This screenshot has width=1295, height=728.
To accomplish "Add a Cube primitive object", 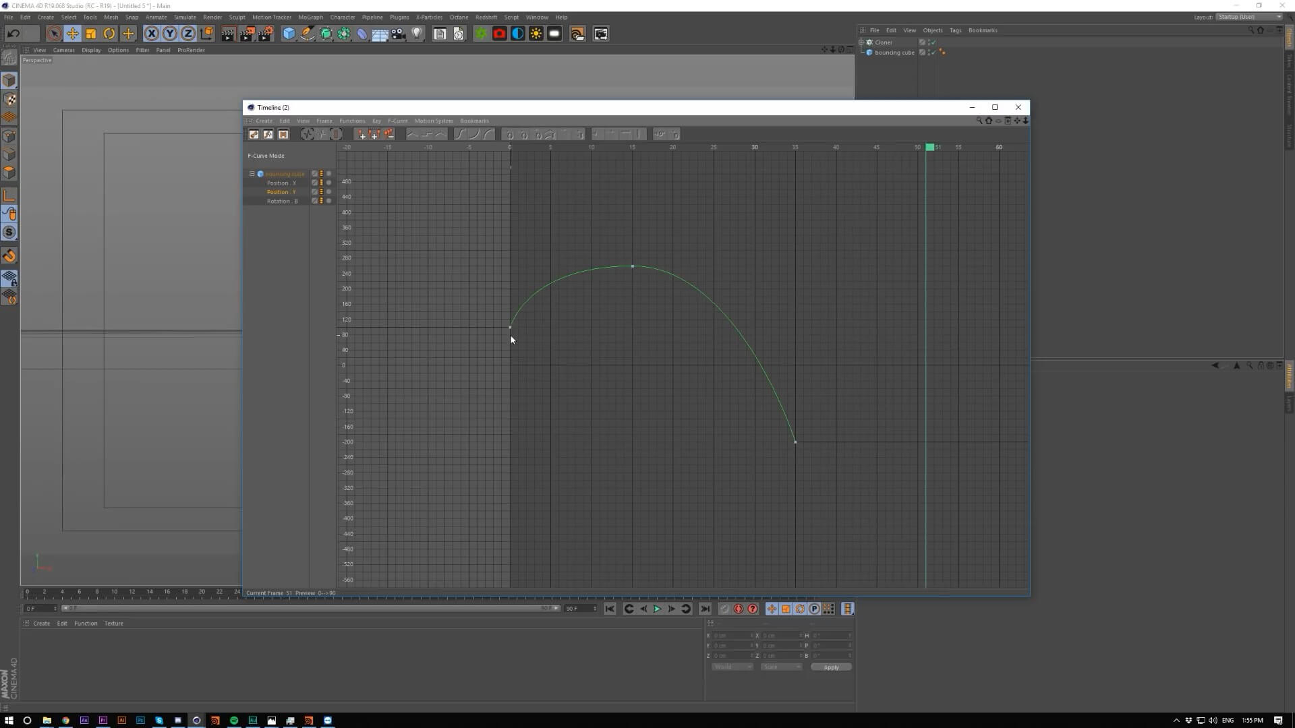I will (x=289, y=34).
